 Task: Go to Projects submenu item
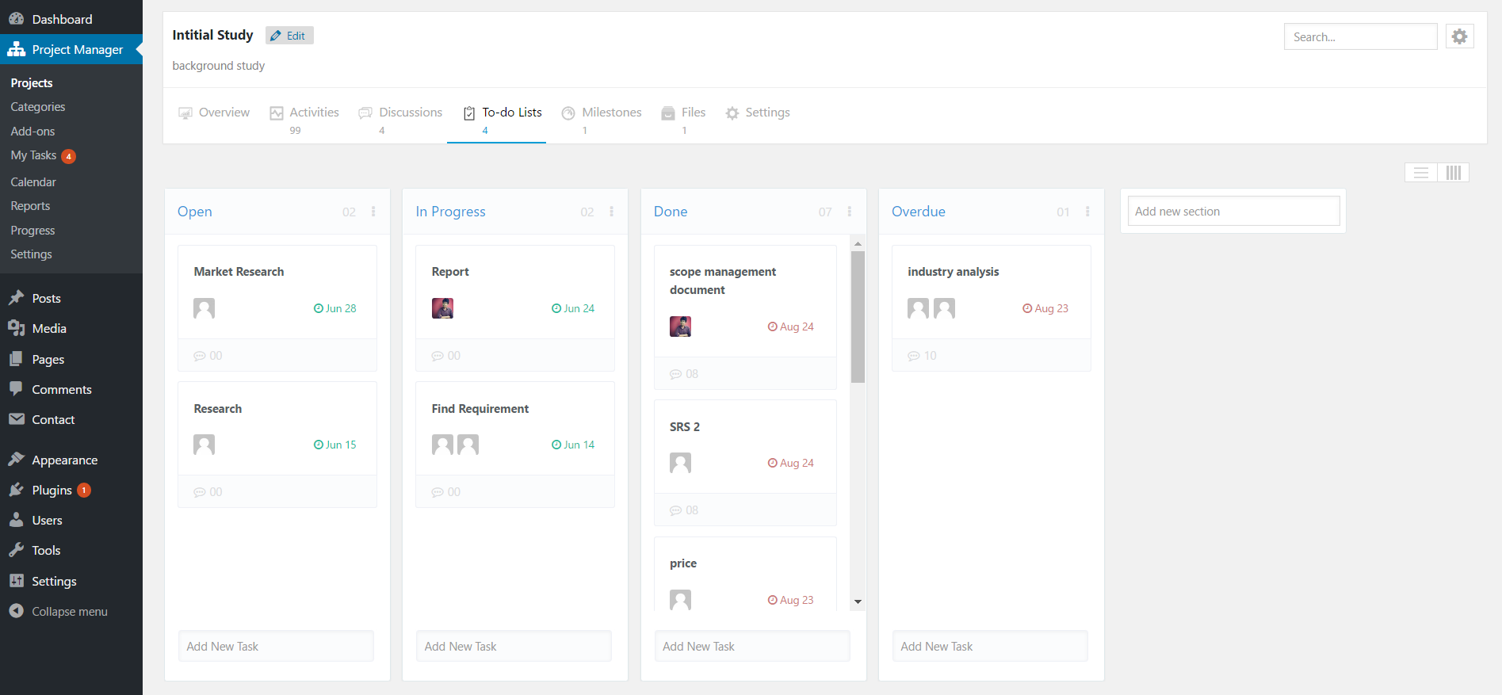tap(32, 83)
